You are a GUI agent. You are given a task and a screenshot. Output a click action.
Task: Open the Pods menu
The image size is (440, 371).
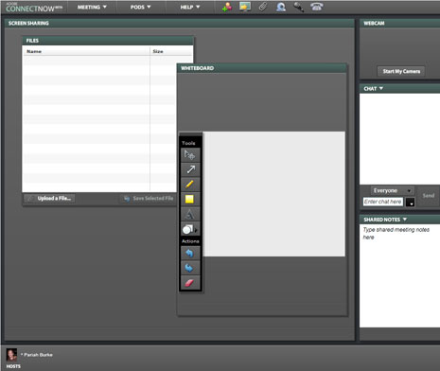141,7
